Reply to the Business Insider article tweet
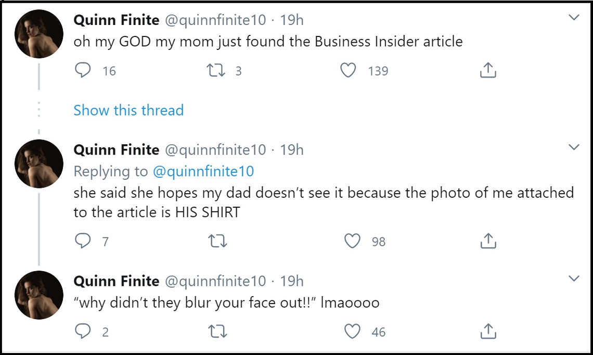The image size is (593, 355). click(x=83, y=70)
